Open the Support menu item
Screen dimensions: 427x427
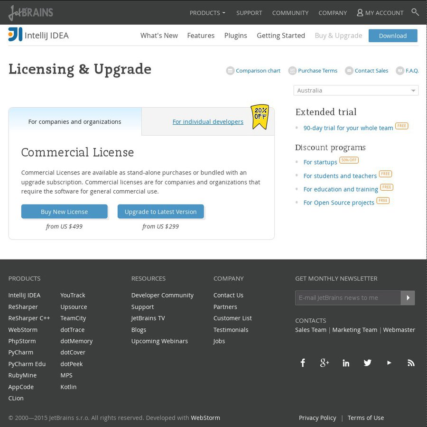point(249,13)
